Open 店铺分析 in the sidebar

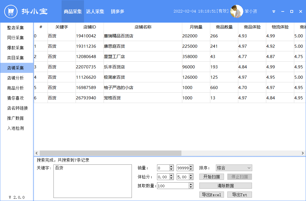pos(16,78)
